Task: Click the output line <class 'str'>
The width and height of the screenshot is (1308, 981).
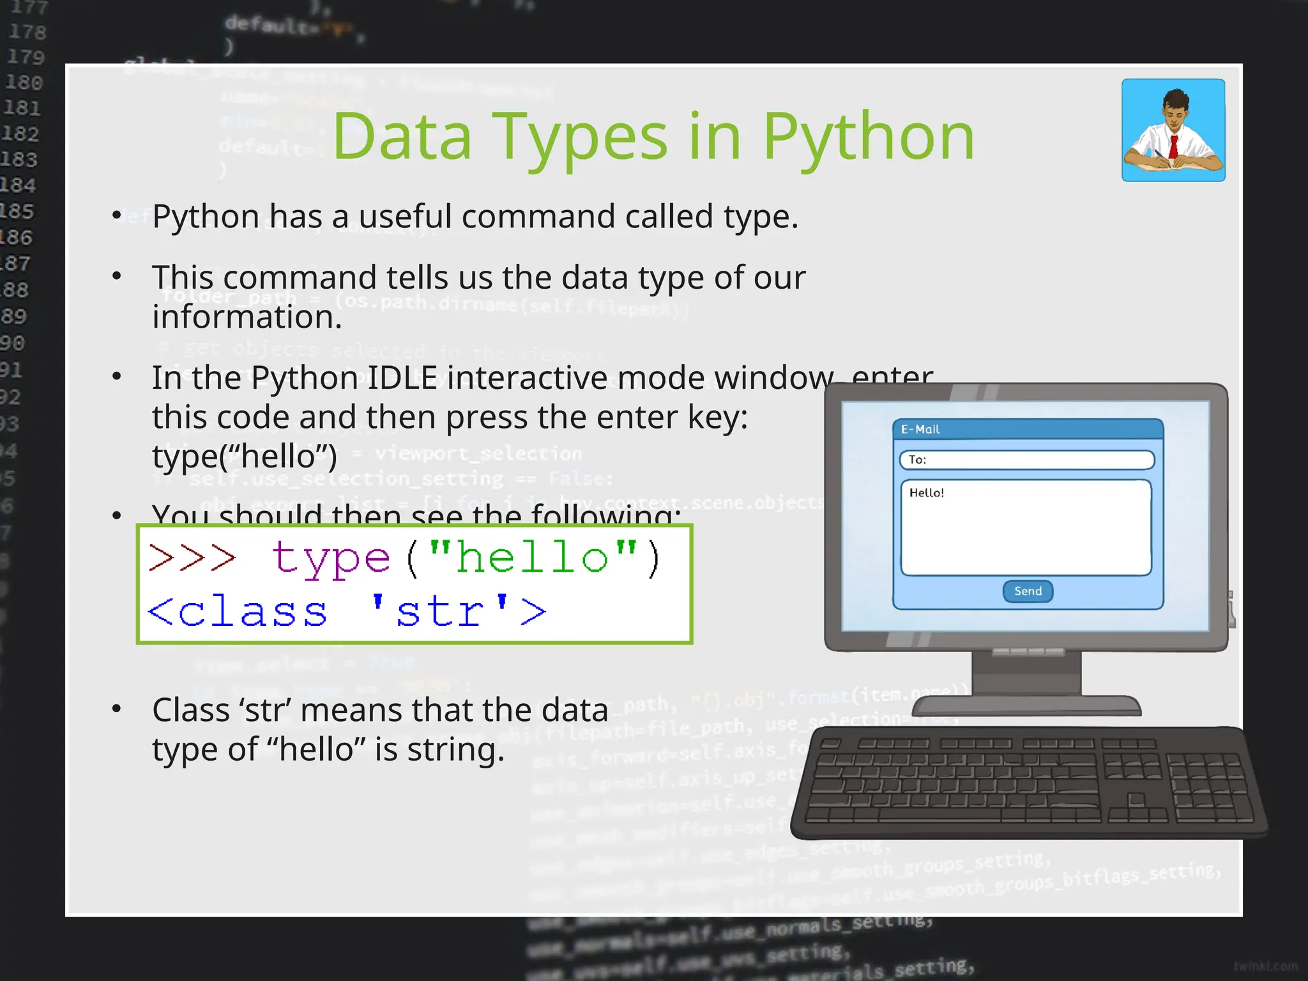Action: 347,611
